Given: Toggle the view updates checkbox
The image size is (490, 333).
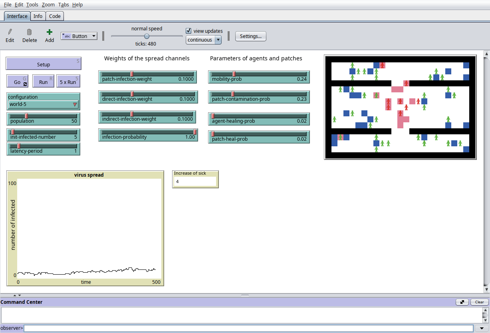Looking at the screenshot, I should pos(189,31).
